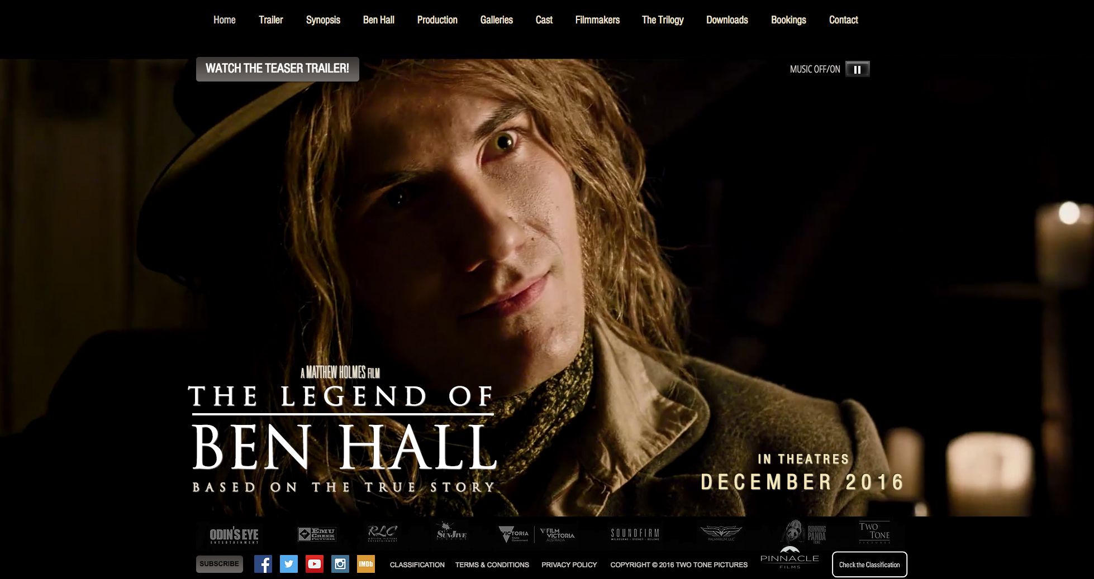This screenshot has width=1094, height=579.
Task: Open the Synopsis page
Action: 323,20
